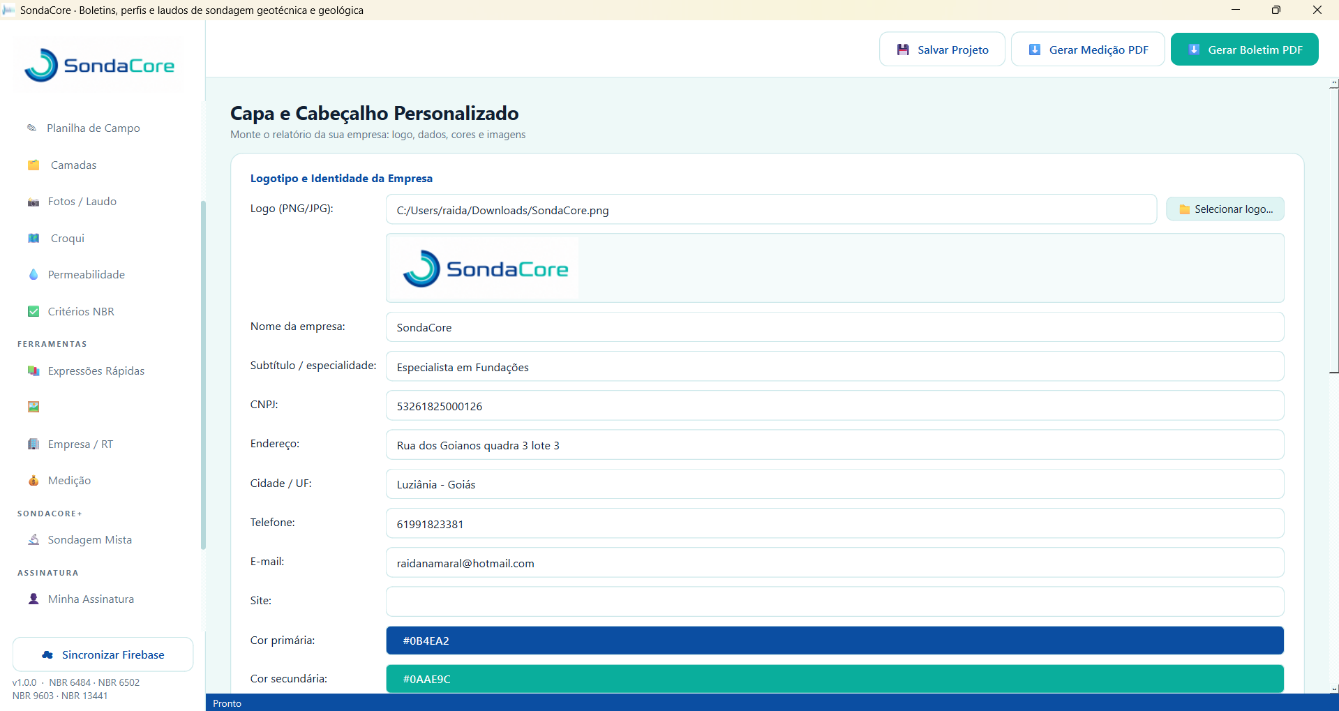Screen dimensions: 1339x711
Task: Go to Empresa / RT section
Action: coord(80,444)
